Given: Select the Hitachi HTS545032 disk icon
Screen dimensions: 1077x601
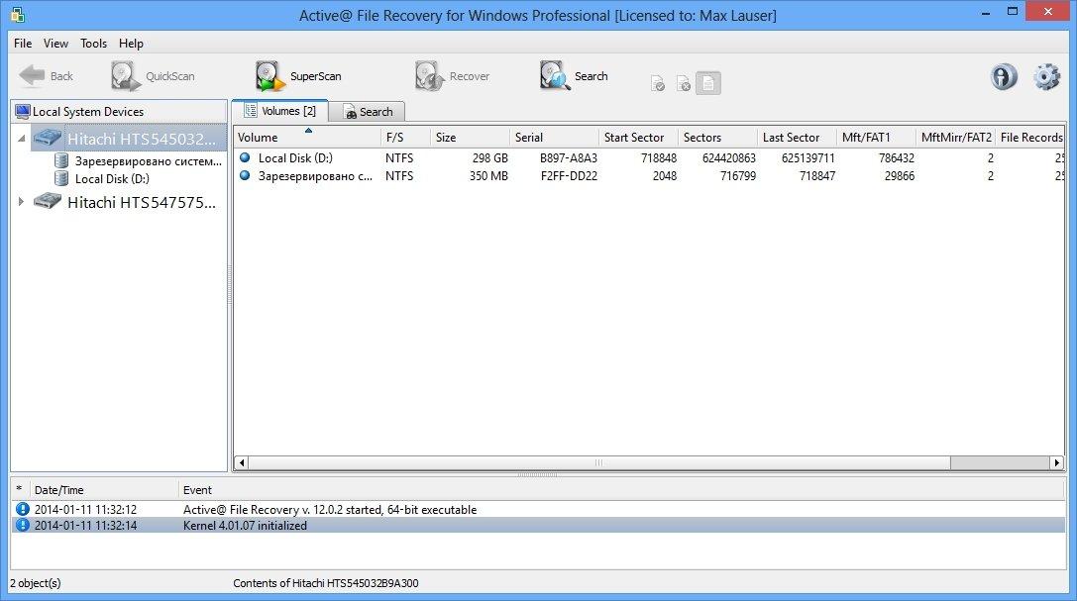Looking at the screenshot, I should [x=48, y=138].
